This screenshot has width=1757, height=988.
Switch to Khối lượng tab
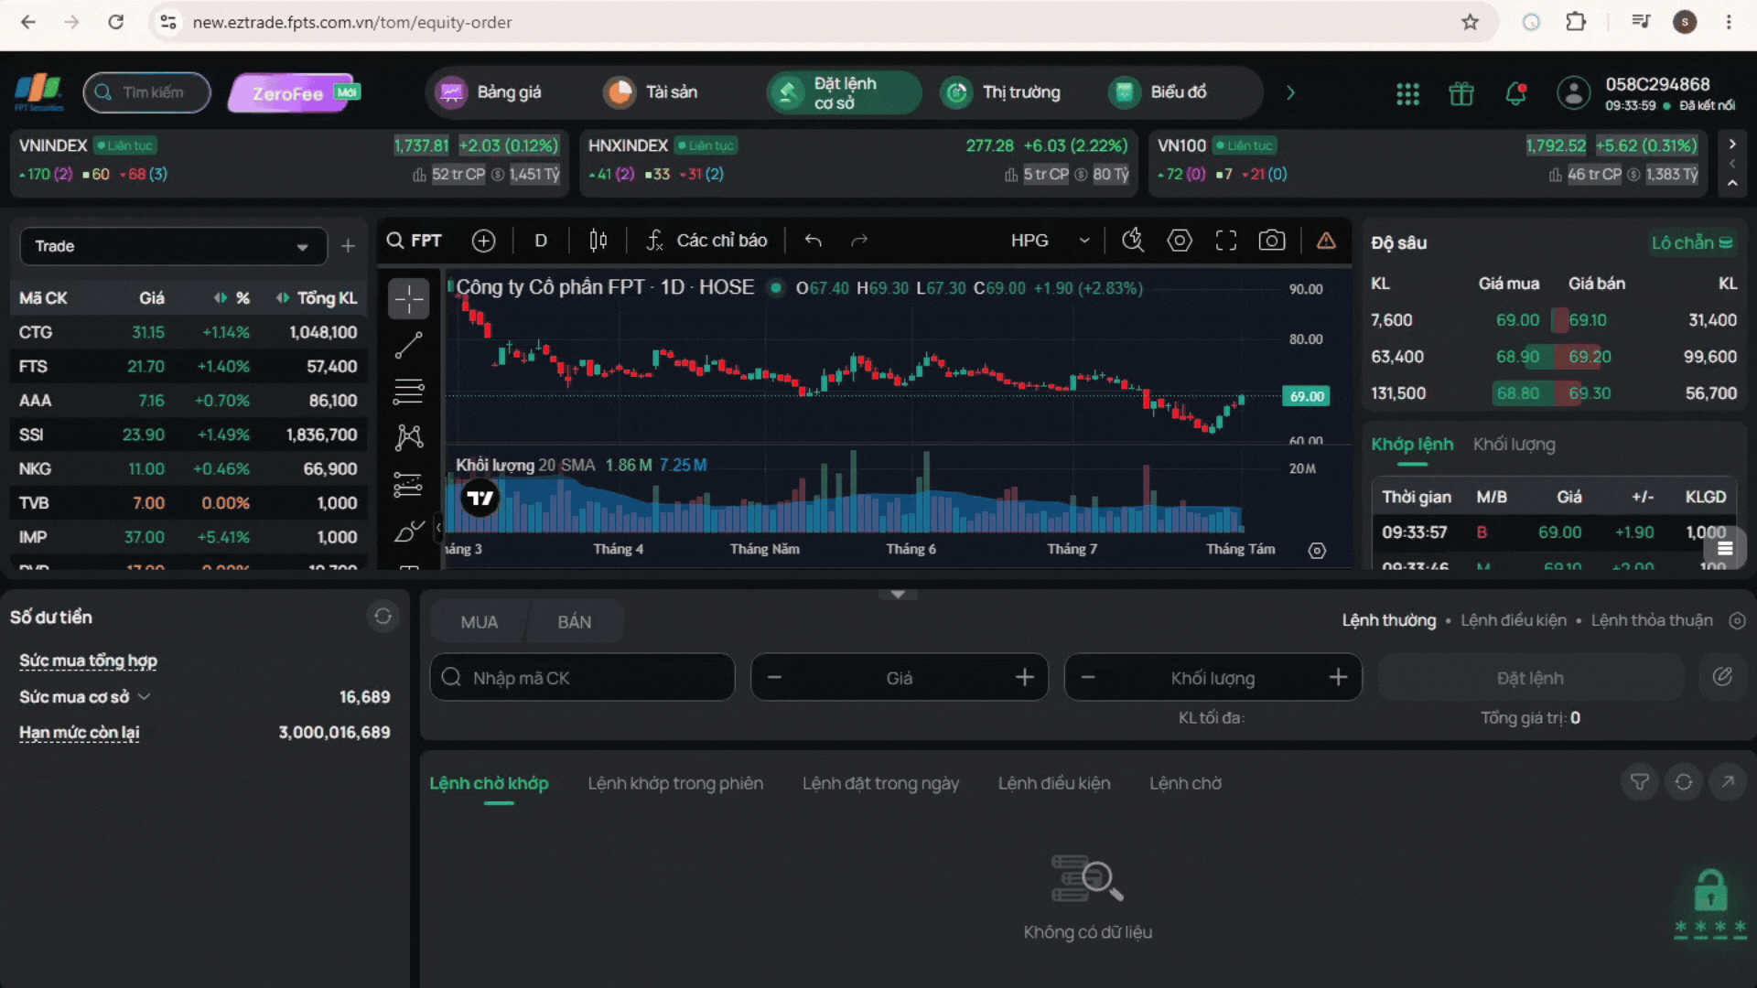[1514, 445]
